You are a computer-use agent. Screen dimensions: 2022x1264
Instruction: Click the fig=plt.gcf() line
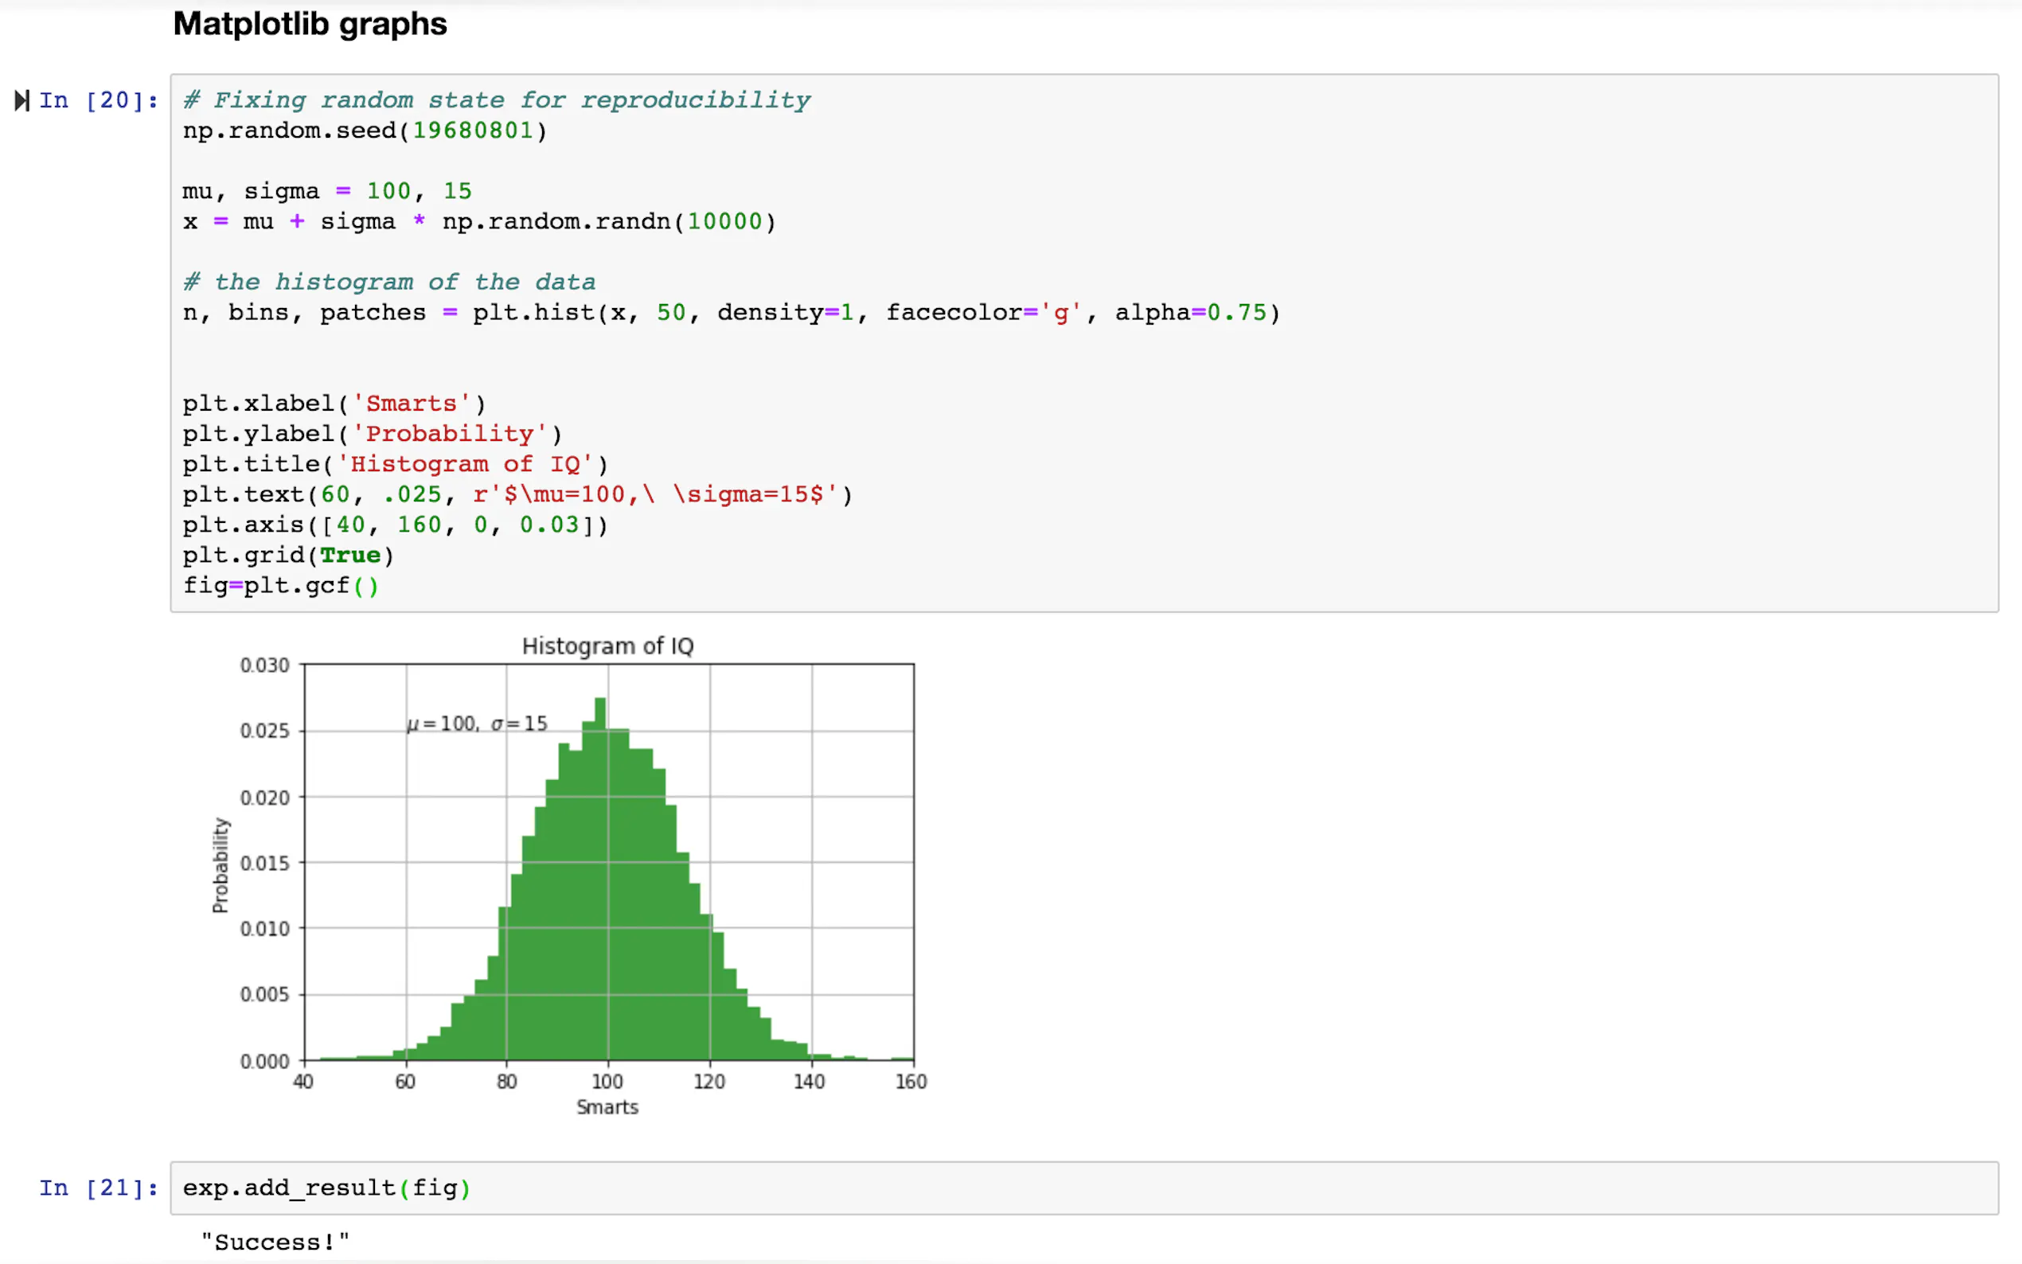click(281, 585)
